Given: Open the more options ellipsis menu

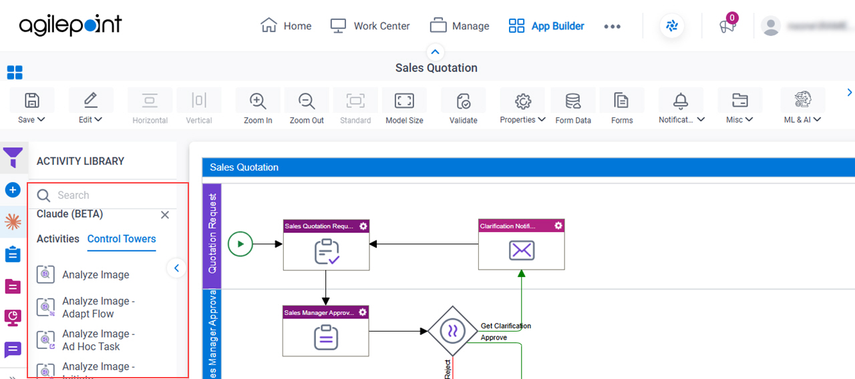Looking at the screenshot, I should pyautogui.click(x=612, y=27).
